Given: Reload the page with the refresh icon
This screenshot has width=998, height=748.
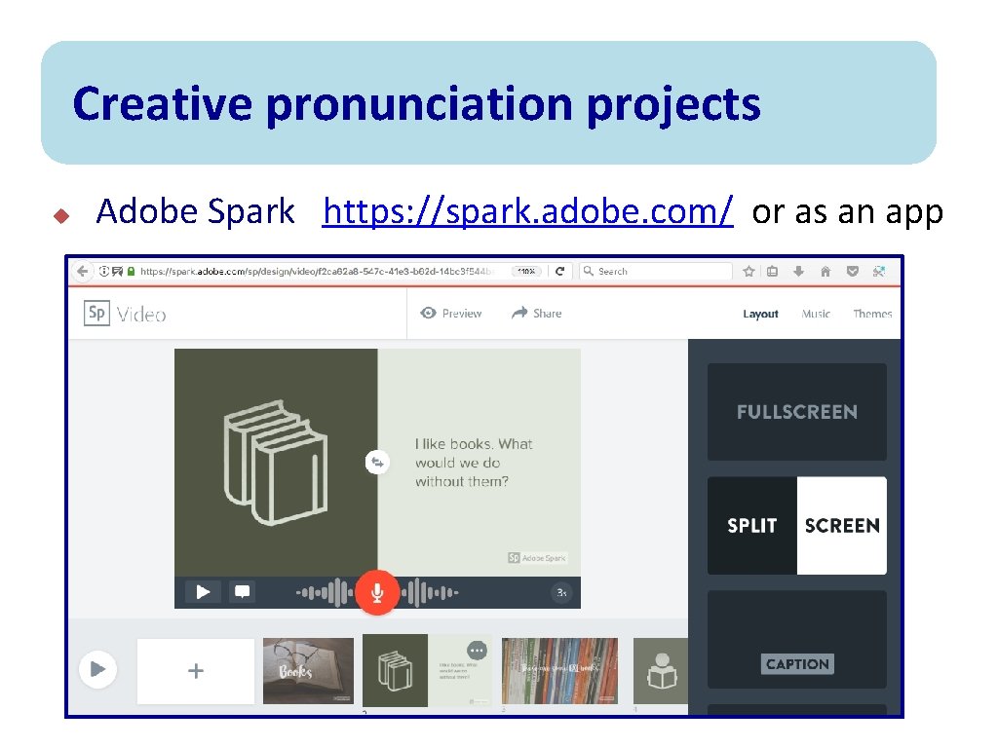Looking at the screenshot, I should click(x=559, y=271).
